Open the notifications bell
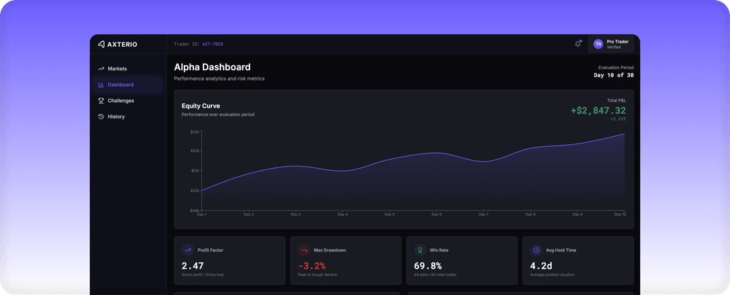The image size is (730, 295). 578,44
